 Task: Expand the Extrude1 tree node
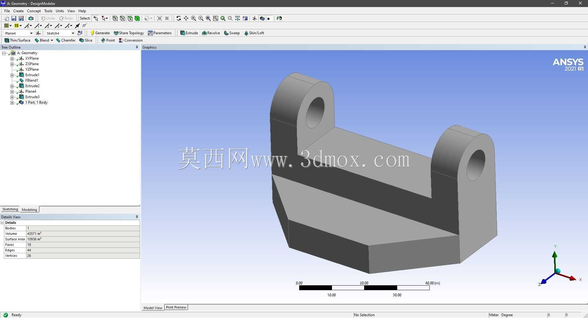coord(12,75)
